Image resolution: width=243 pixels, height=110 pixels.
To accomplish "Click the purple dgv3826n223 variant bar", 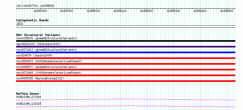I will (x=126, y=47).
